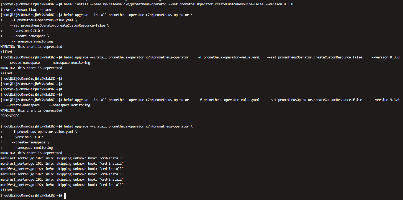Screen dimensions: 403x200
Task: Click the final 'Killed' message above the cursor prompt
Action: pos(6,190)
